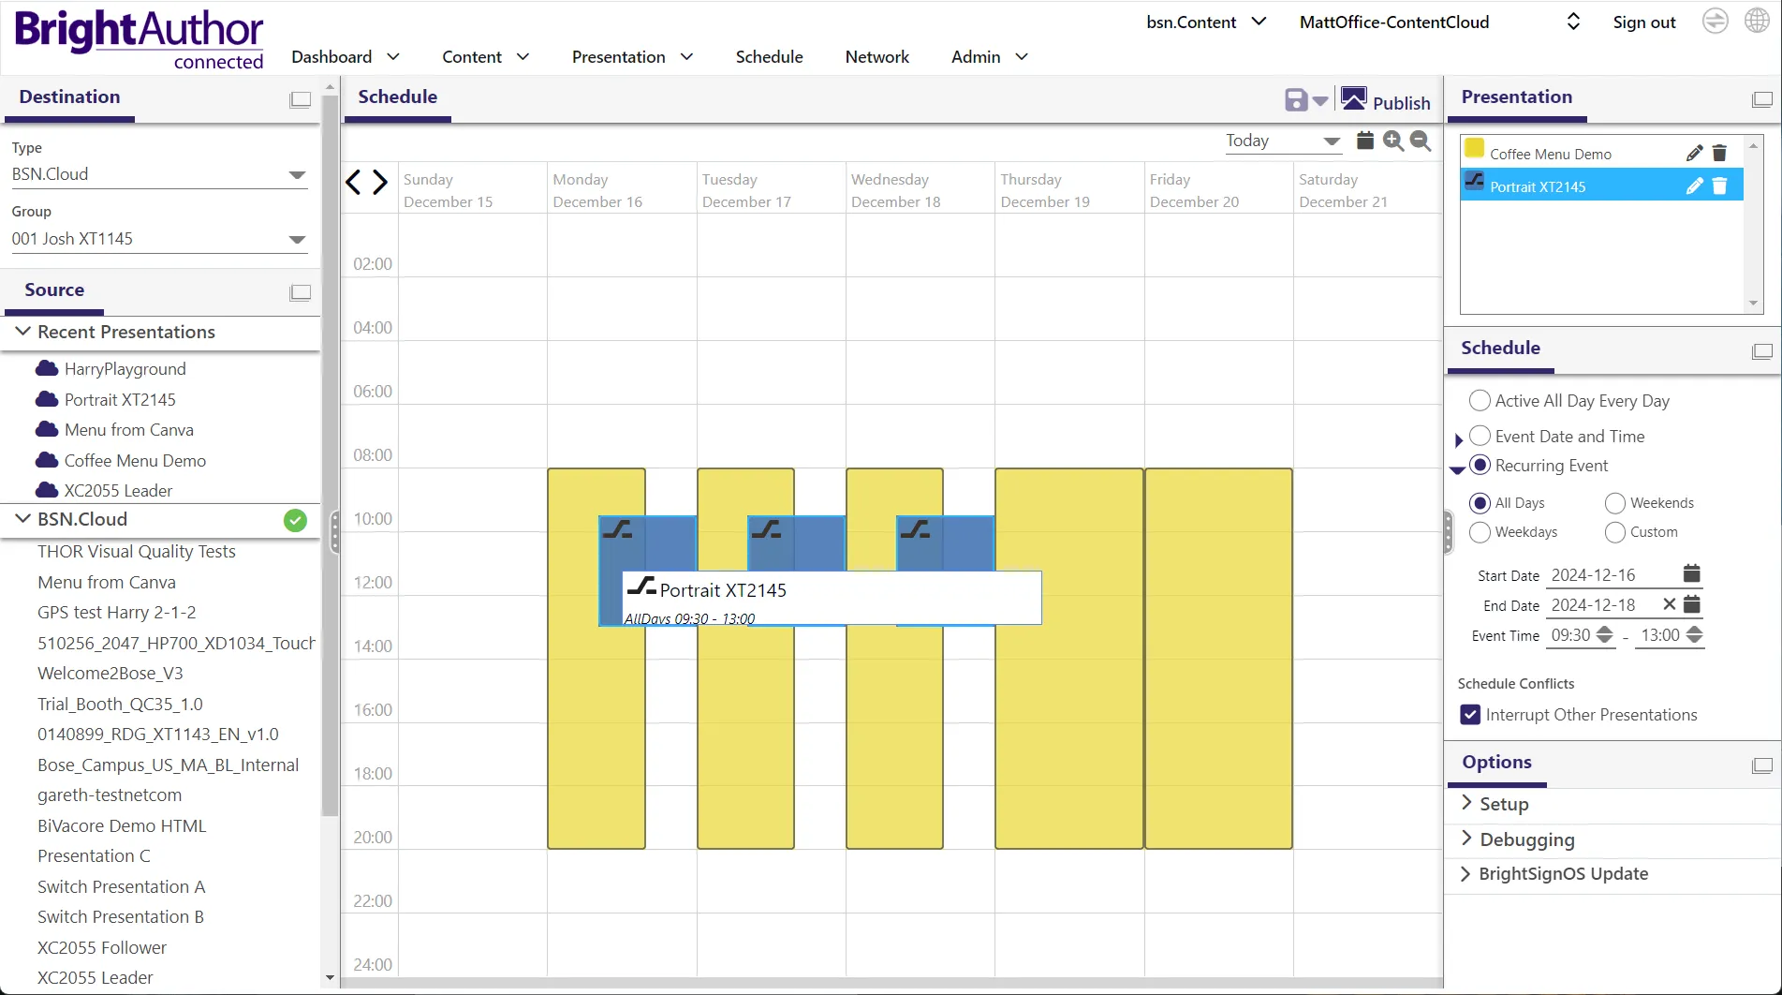The width and height of the screenshot is (1782, 995).
Task: Select Event Date and Time option
Action: [x=1480, y=436]
